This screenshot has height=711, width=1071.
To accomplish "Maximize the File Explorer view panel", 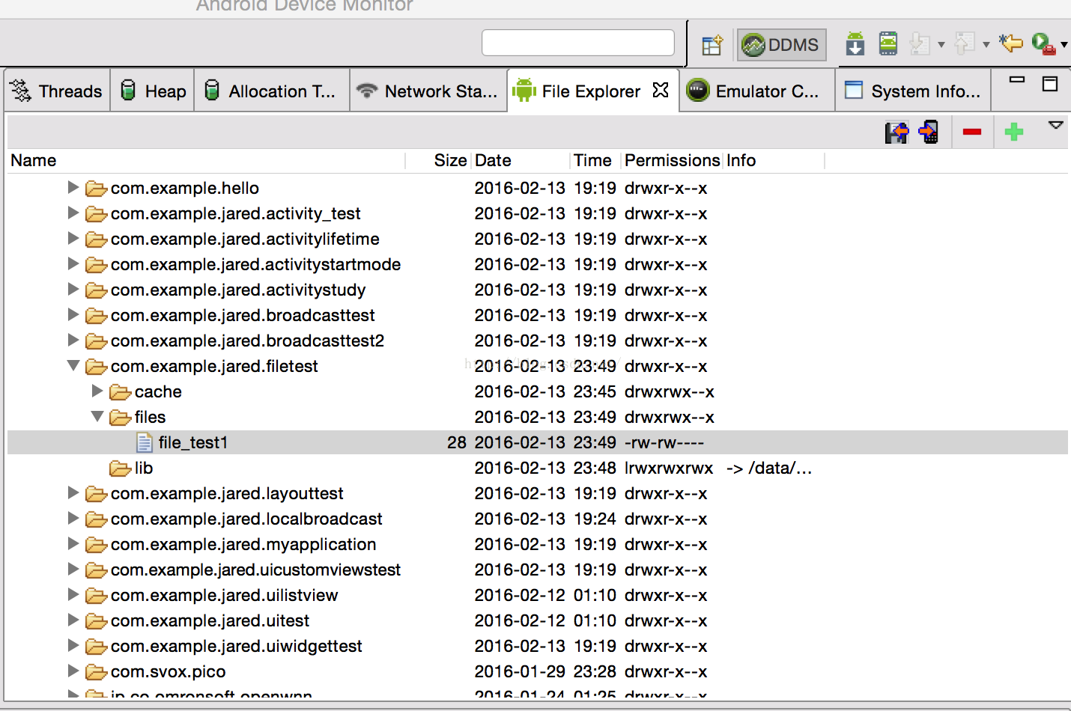I will (1050, 84).
